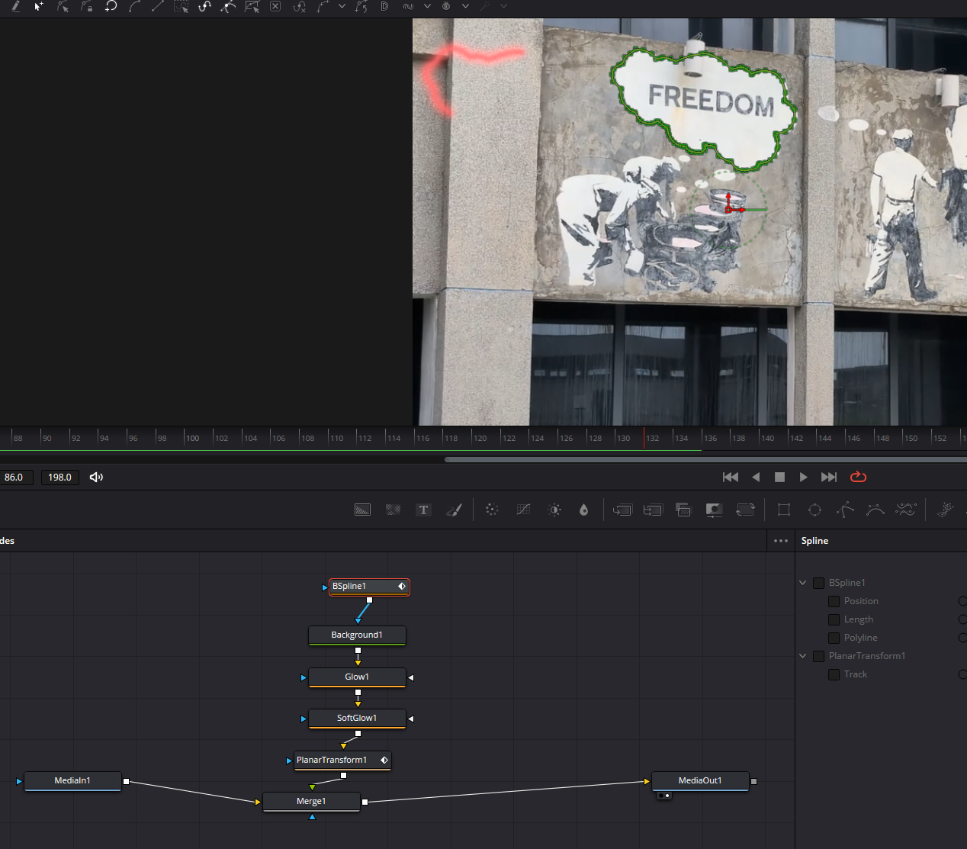Click the Spline panel title
Viewport: 967px width, 849px height.
pyautogui.click(x=814, y=541)
